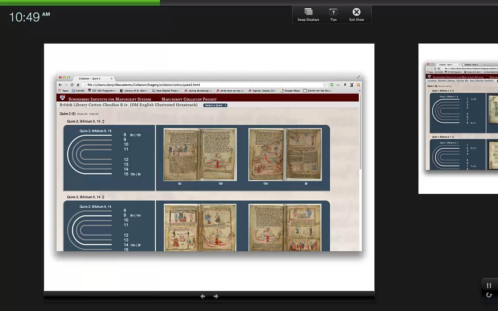Open the 'Signed, Sealed' bookmark
498x311 pixels.
[x=262, y=91]
